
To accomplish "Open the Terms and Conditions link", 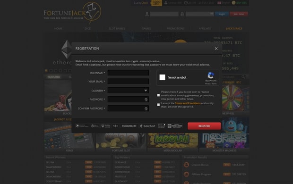I will (188, 103).
